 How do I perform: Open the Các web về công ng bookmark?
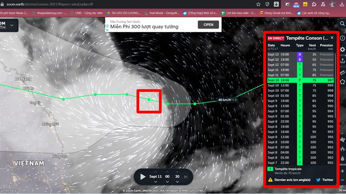(x=314, y=13)
